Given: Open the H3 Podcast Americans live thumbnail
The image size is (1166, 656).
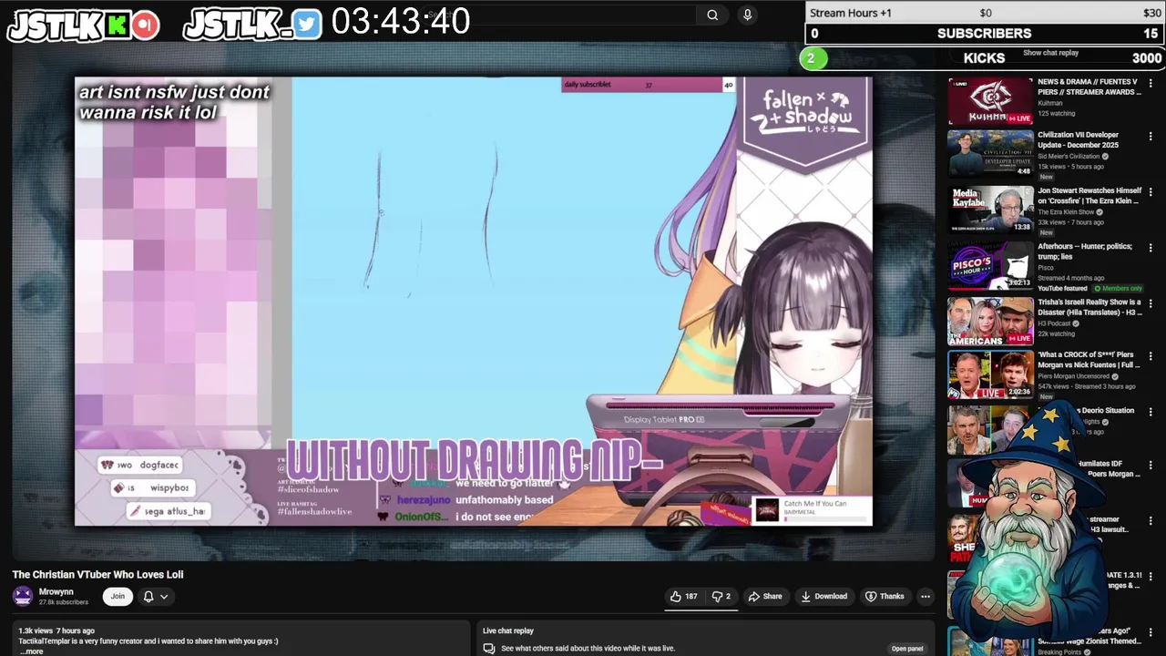Looking at the screenshot, I should click(990, 321).
